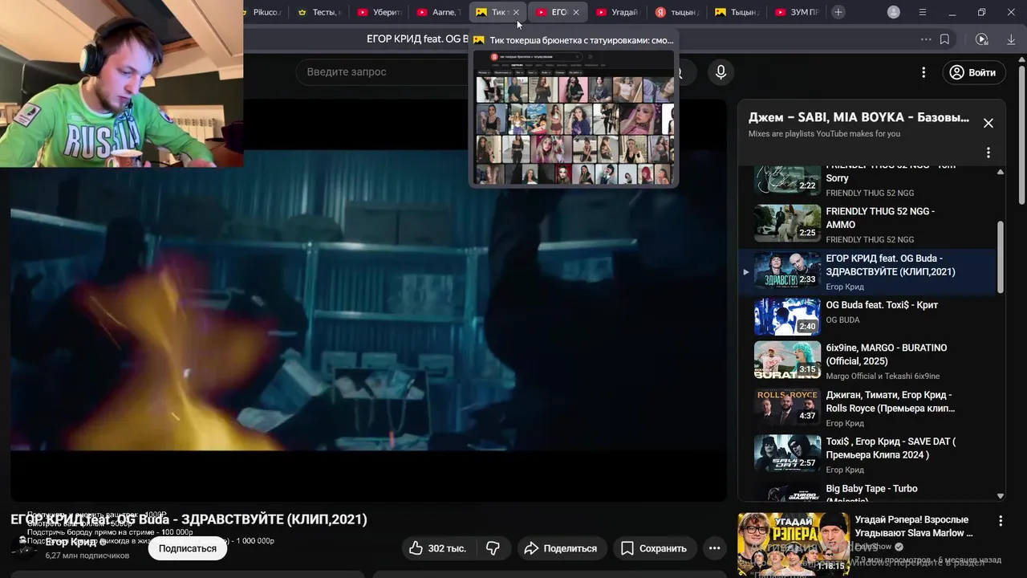Open YouTube settings three-dots menu
Screen dimensions: 1027x578
tap(923, 72)
